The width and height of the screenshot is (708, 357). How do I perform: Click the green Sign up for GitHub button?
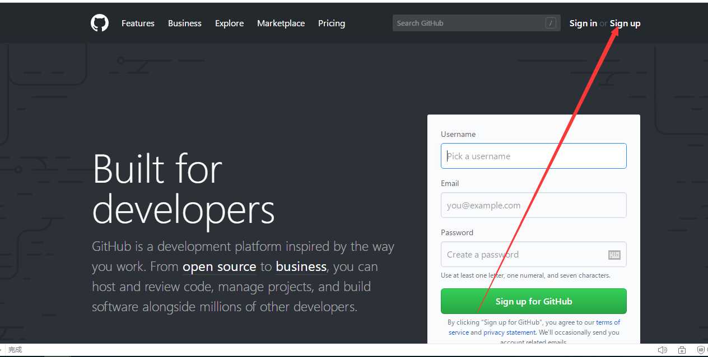[x=533, y=301]
